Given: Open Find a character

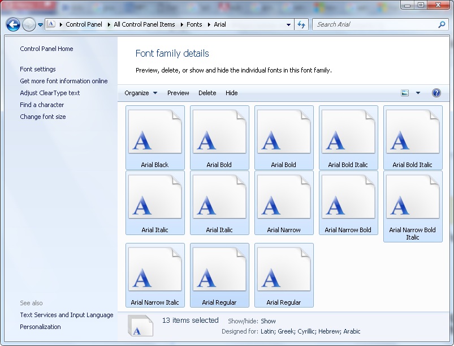Looking at the screenshot, I should (x=42, y=105).
